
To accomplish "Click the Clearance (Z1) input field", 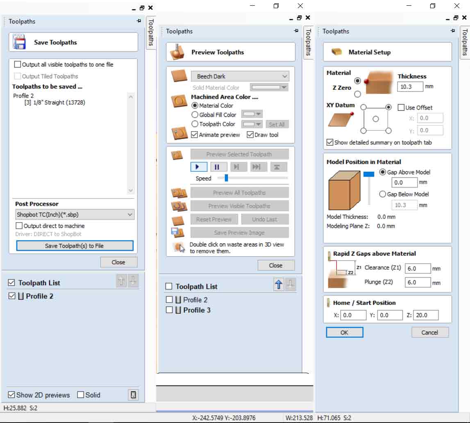I will pos(418,268).
